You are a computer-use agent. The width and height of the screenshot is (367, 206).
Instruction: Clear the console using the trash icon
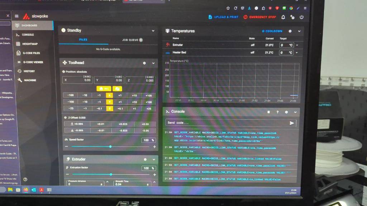pos(268,112)
